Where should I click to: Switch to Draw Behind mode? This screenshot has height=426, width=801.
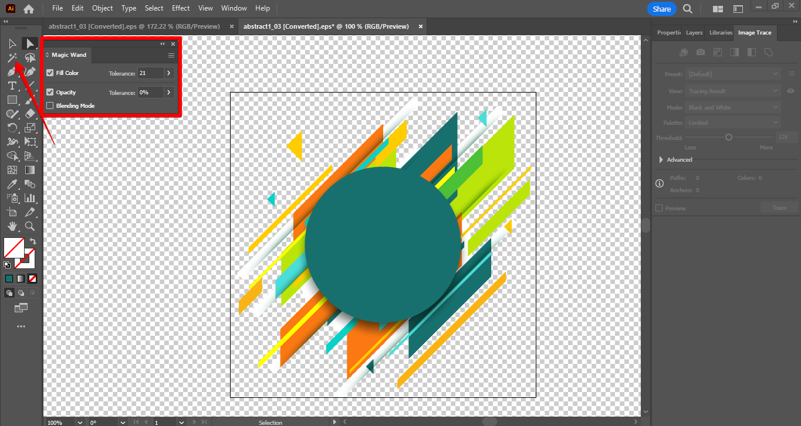point(21,292)
